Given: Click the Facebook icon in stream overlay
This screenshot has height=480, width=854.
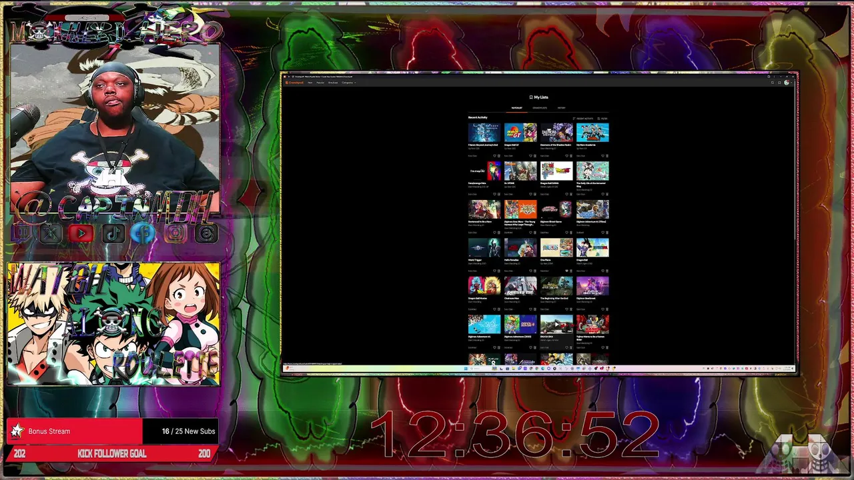Looking at the screenshot, I should click(143, 233).
